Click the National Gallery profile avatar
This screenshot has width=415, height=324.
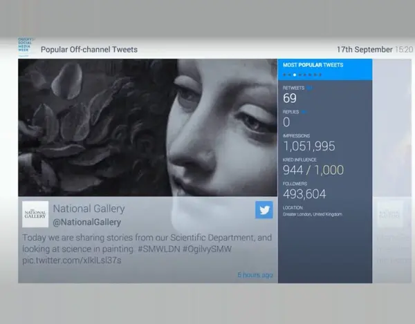click(x=35, y=214)
